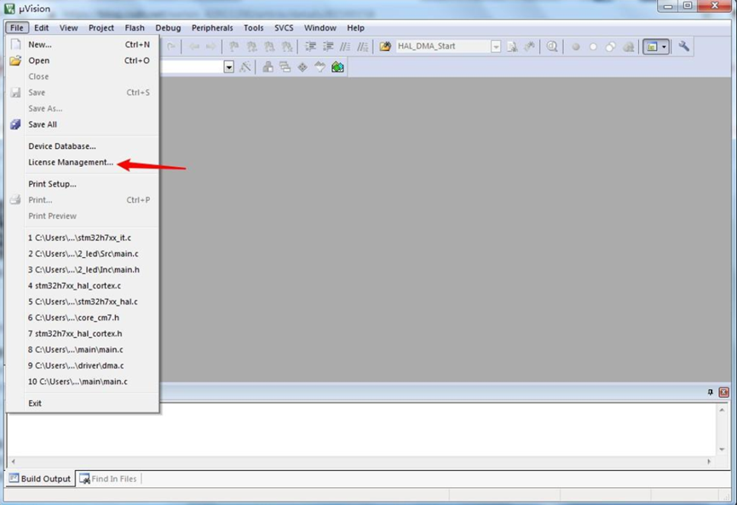Click the navigate forwards arrow icon
The width and height of the screenshot is (737, 505).
(x=211, y=46)
